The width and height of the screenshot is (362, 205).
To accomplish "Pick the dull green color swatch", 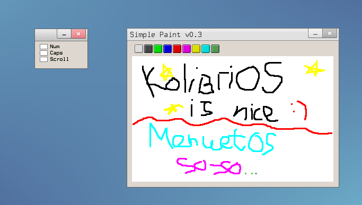I will click(215, 49).
